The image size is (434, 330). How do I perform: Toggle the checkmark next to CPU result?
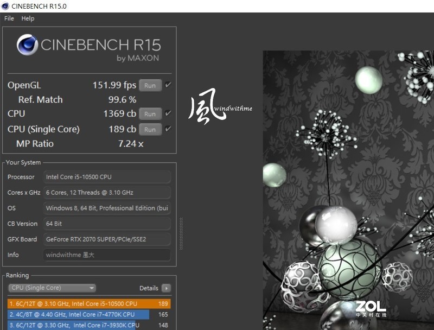pyautogui.click(x=167, y=114)
